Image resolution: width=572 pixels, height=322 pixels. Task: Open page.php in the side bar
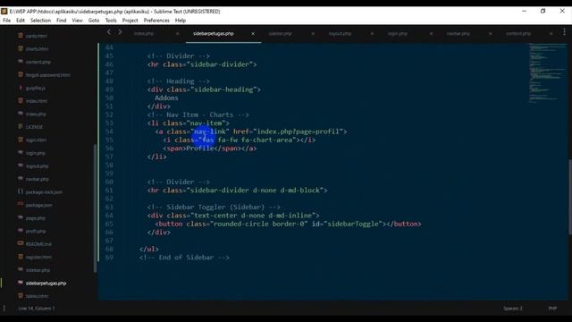(36, 218)
